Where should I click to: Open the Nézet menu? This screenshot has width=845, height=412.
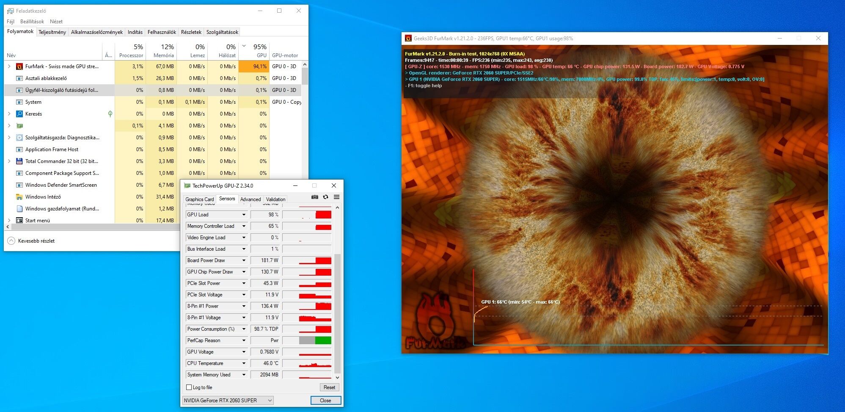coord(56,22)
